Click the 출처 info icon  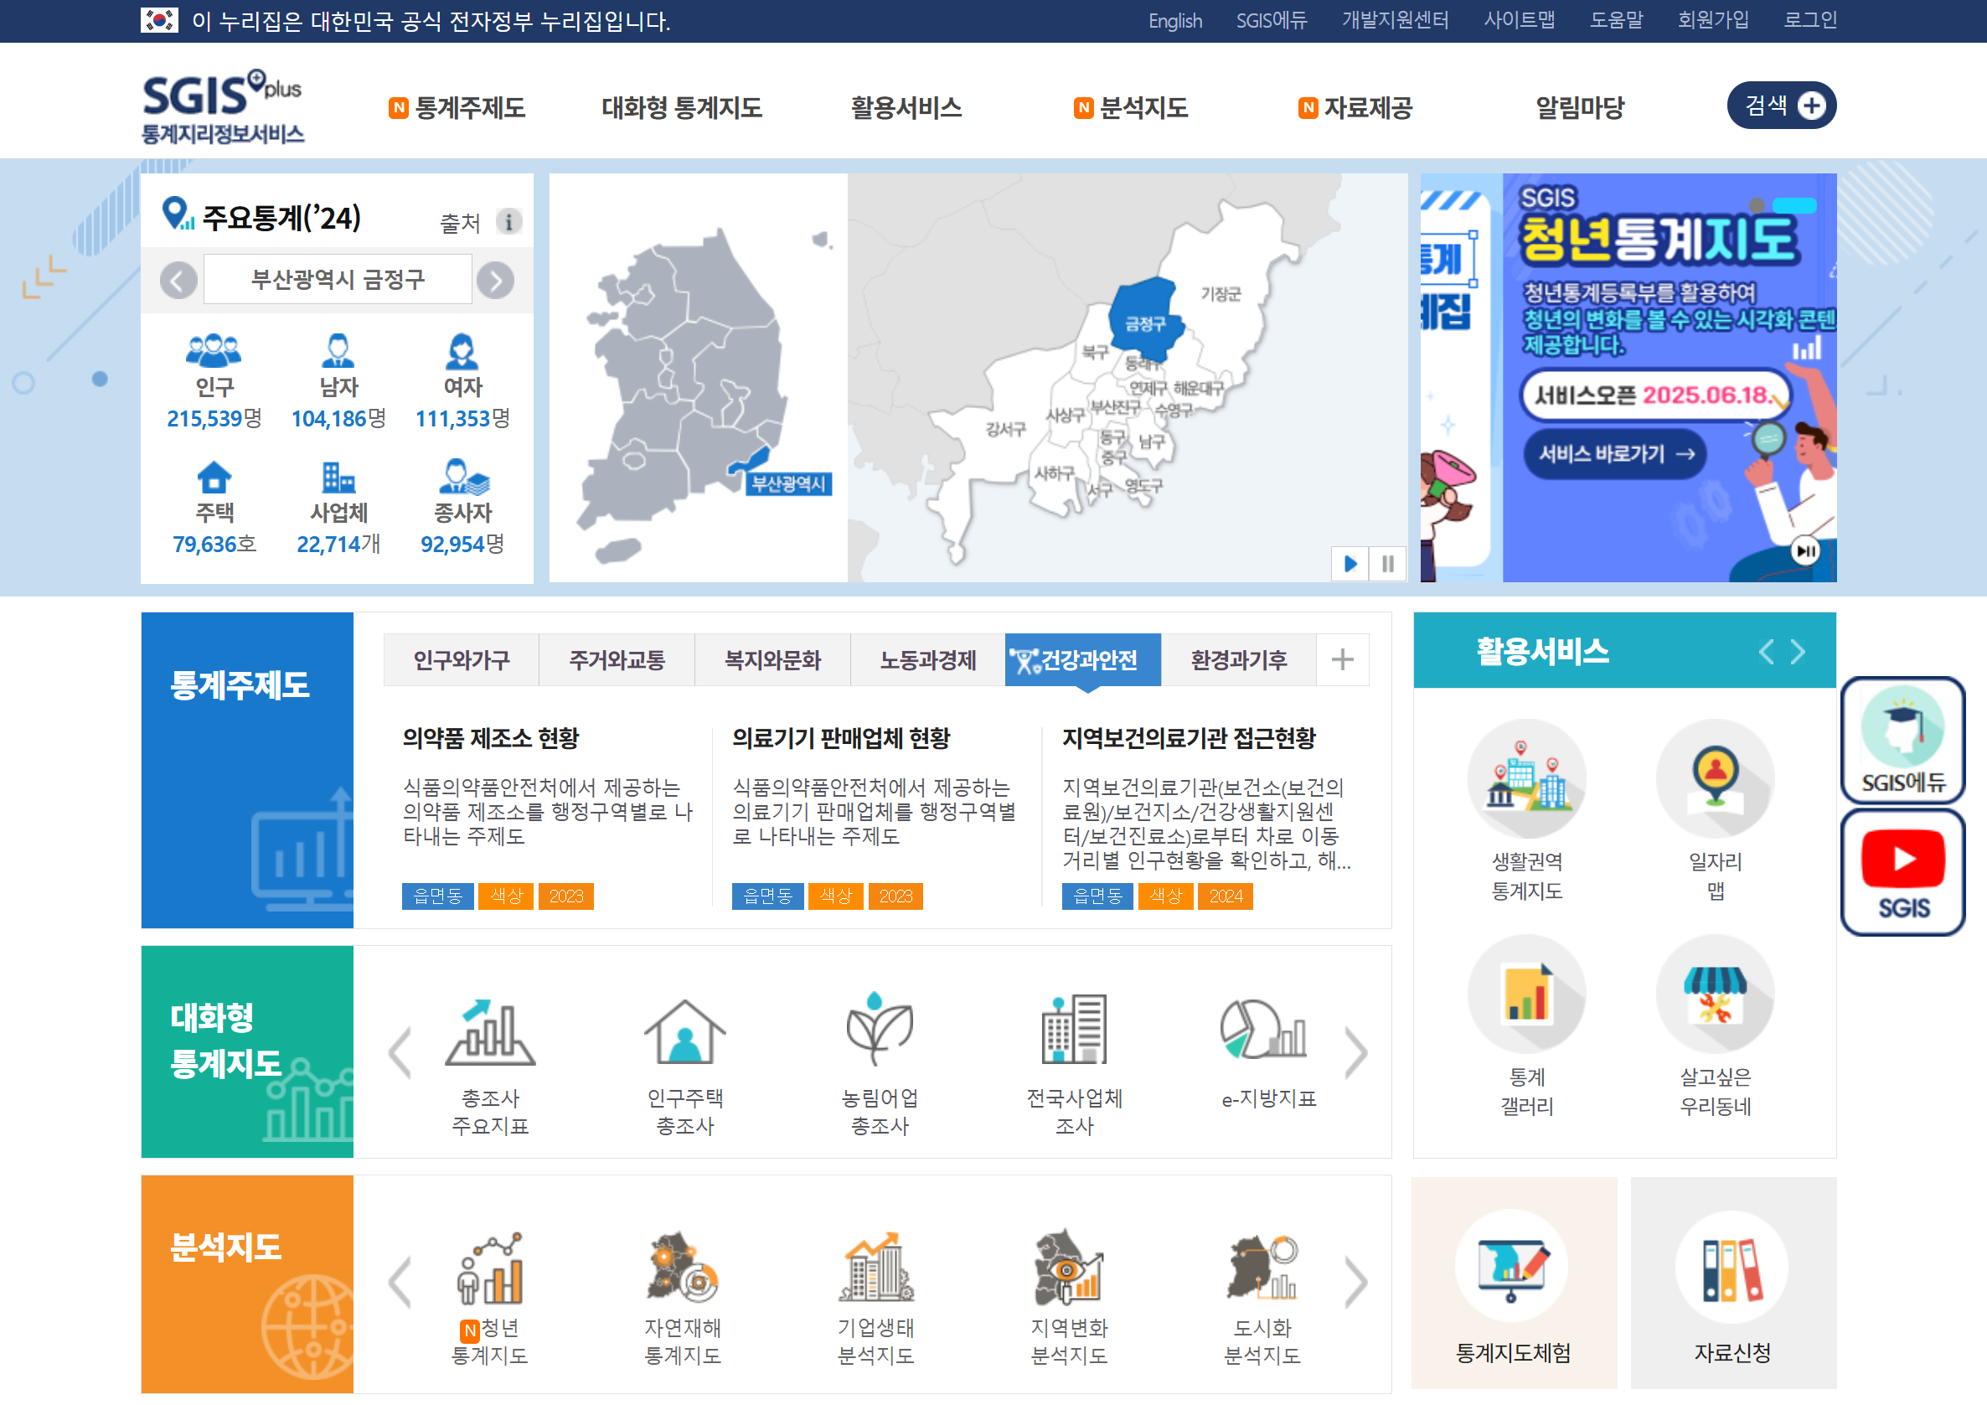[508, 223]
